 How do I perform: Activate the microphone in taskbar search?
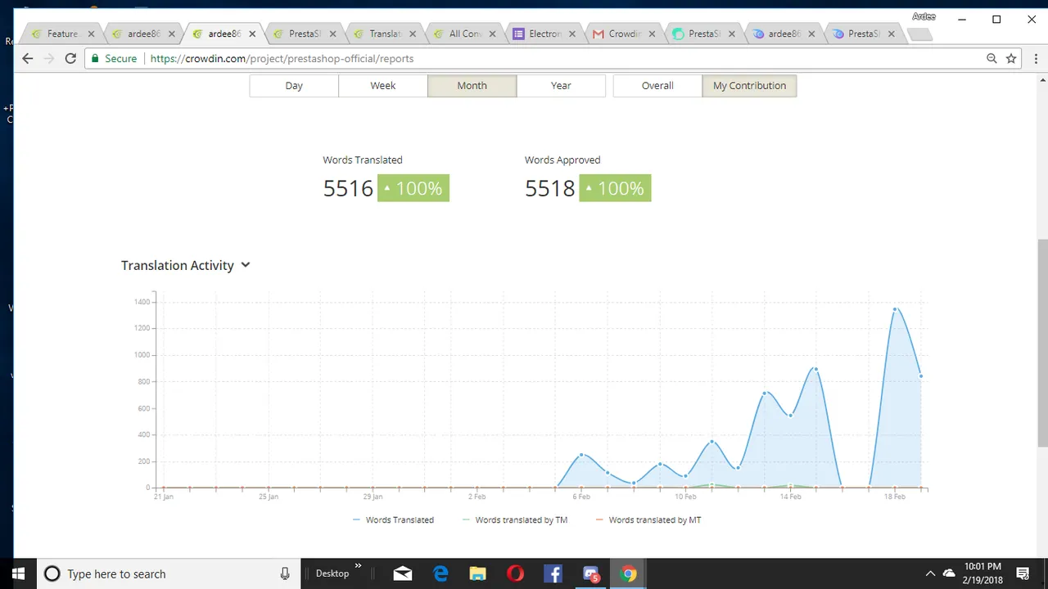coord(285,573)
